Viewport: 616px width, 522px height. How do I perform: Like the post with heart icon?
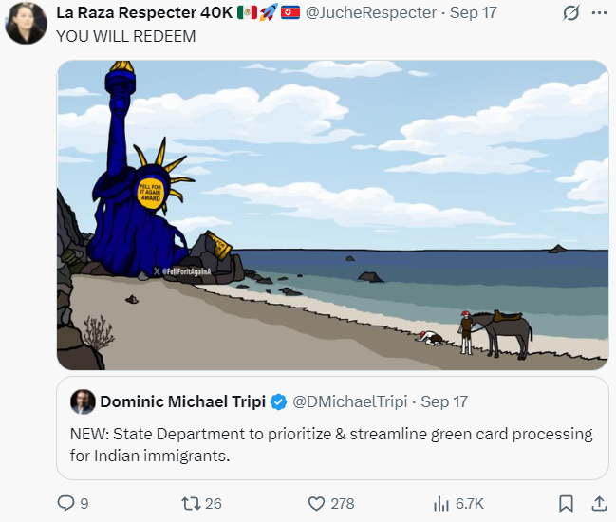[x=317, y=503]
